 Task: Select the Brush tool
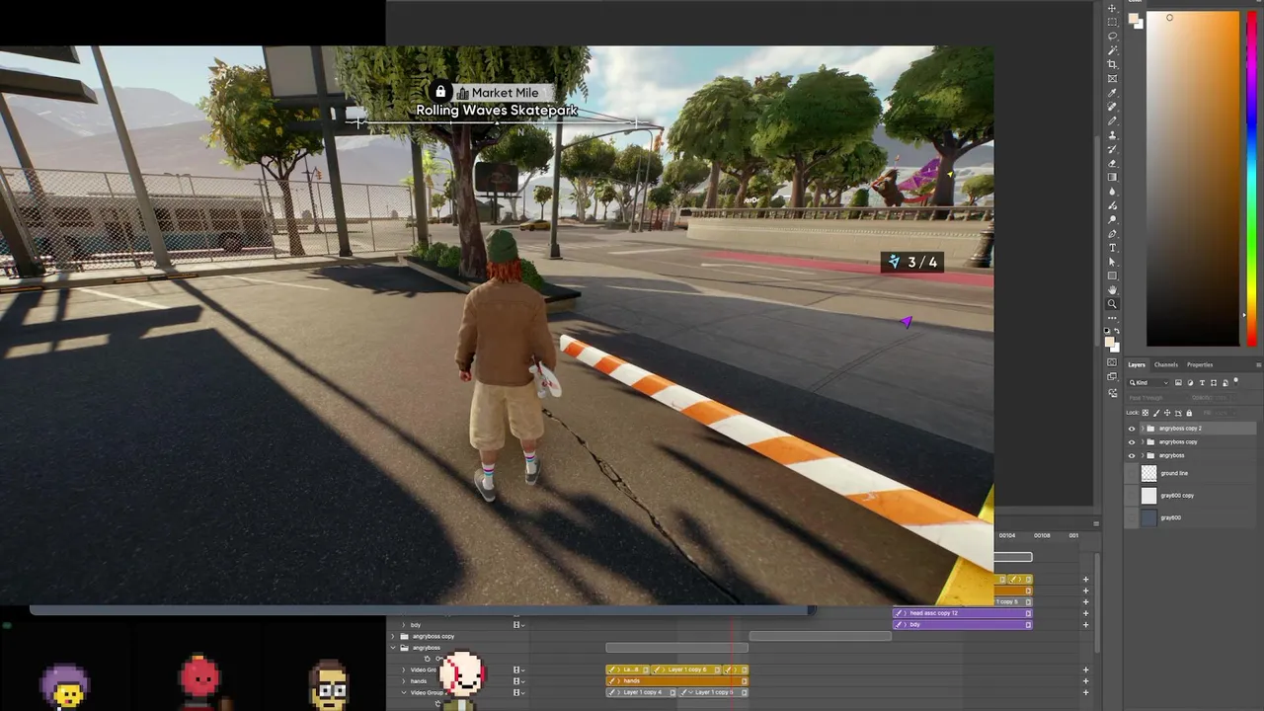coord(1113,120)
